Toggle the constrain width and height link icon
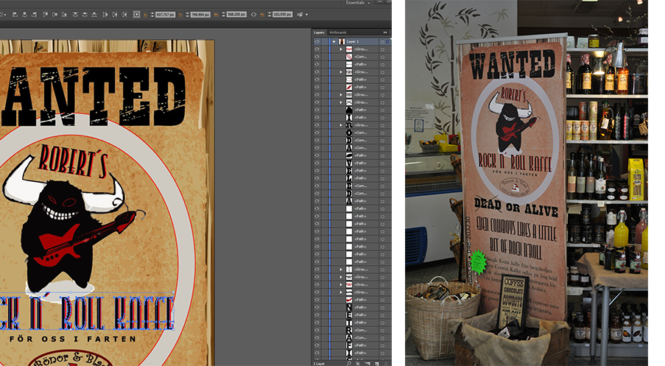 pyautogui.click(x=253, y=15)
